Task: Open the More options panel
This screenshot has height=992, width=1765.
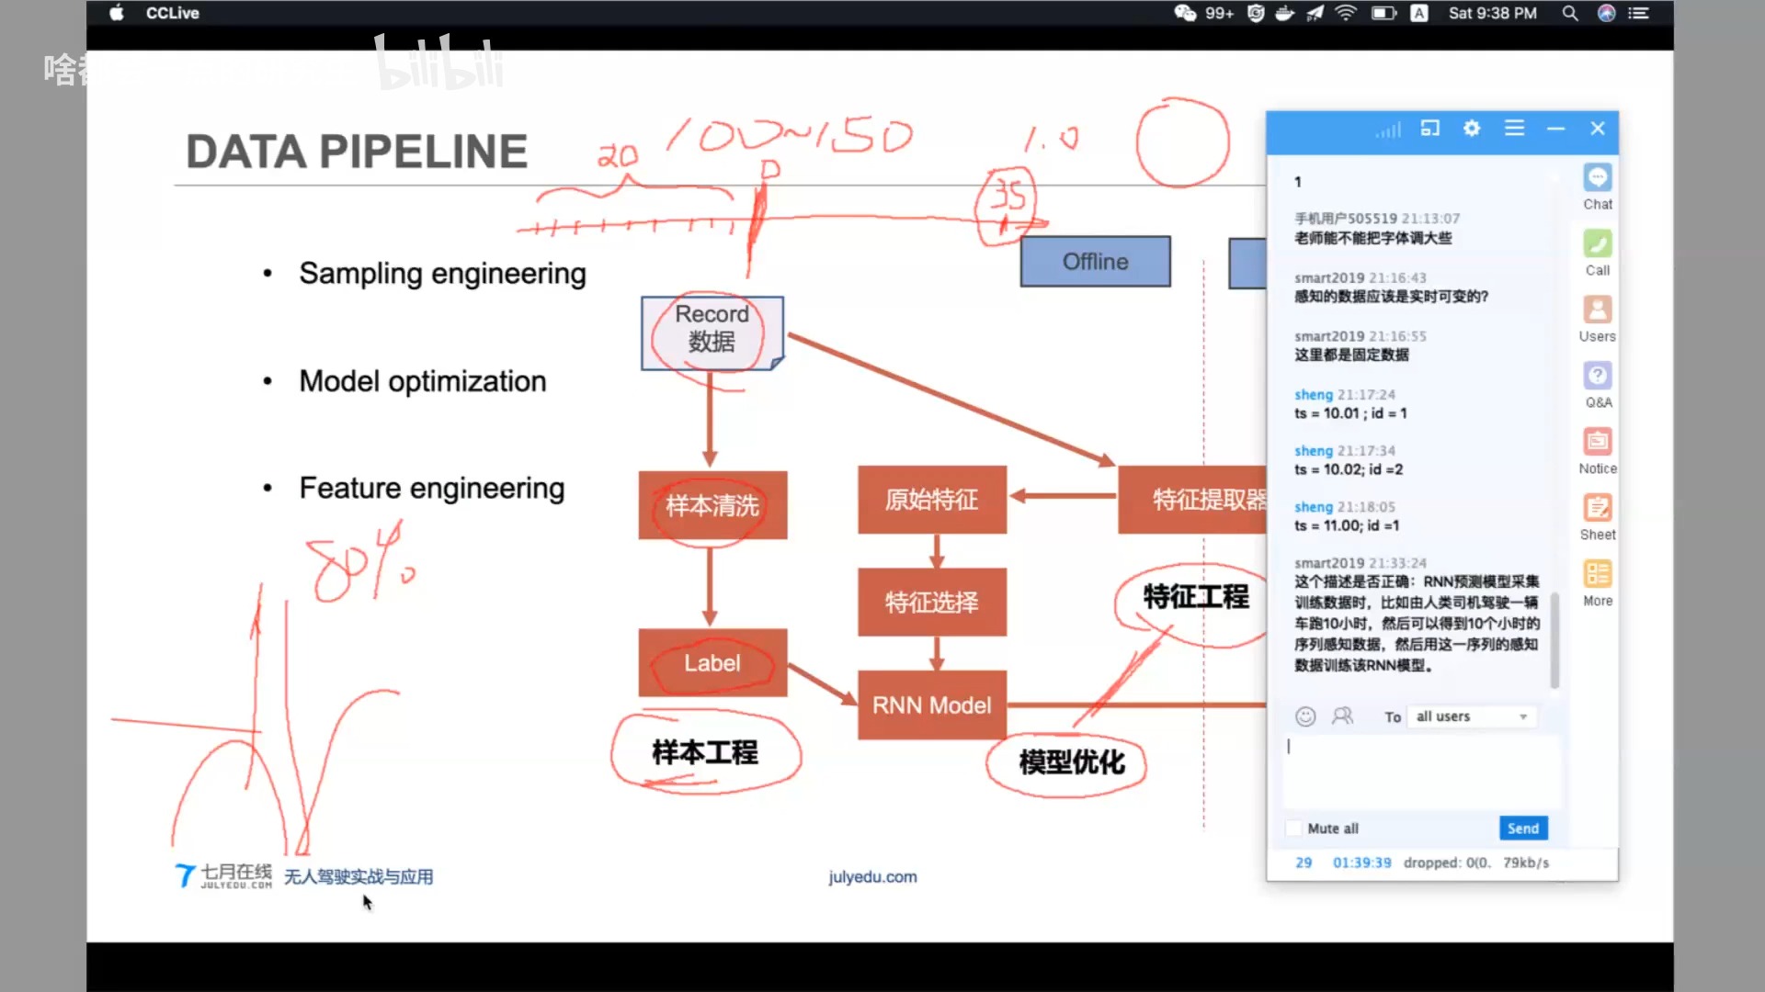Action: (x=1597, y=580)
